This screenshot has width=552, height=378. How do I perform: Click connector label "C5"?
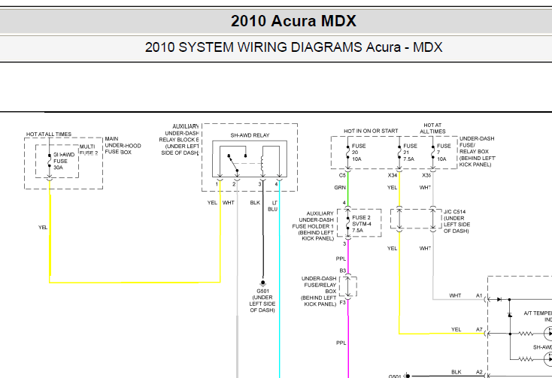342,175
